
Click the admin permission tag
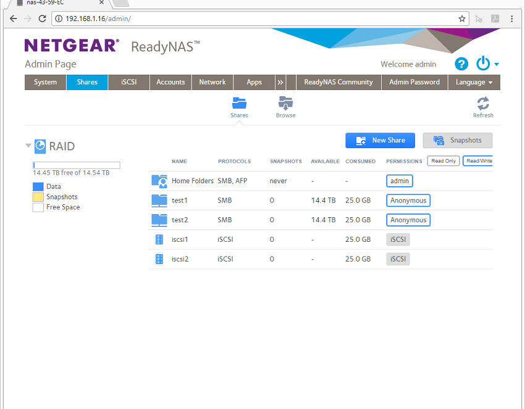coord(400,181)
